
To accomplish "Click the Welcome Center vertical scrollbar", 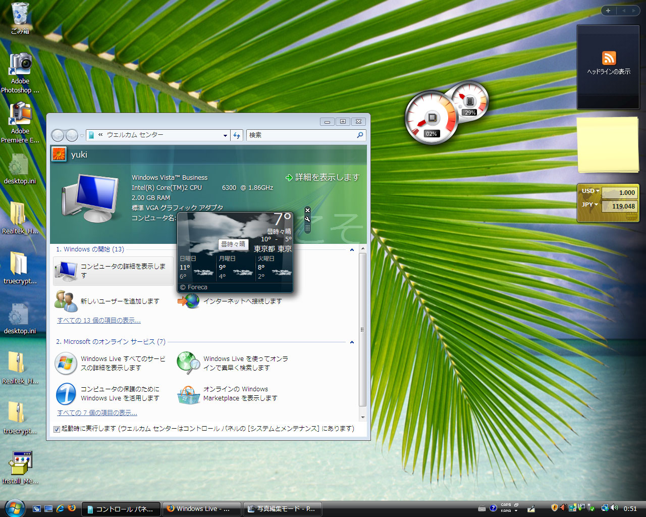I will (362, 330).
